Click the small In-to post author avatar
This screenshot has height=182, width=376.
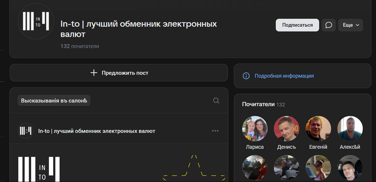(26, 131)
